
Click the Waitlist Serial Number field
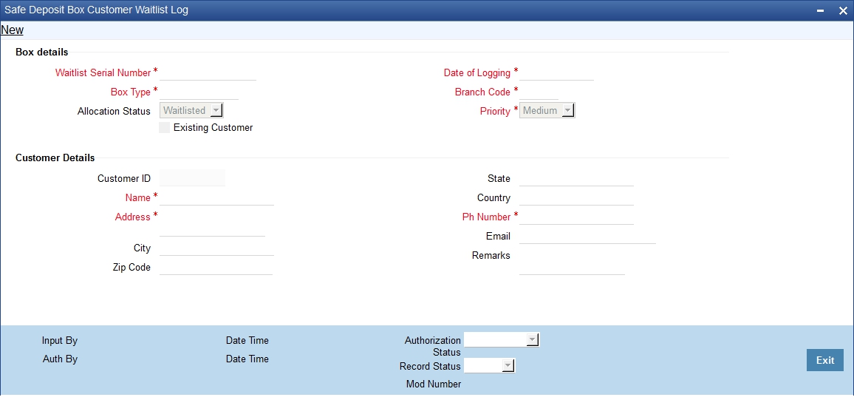click(x=208, y=72)
